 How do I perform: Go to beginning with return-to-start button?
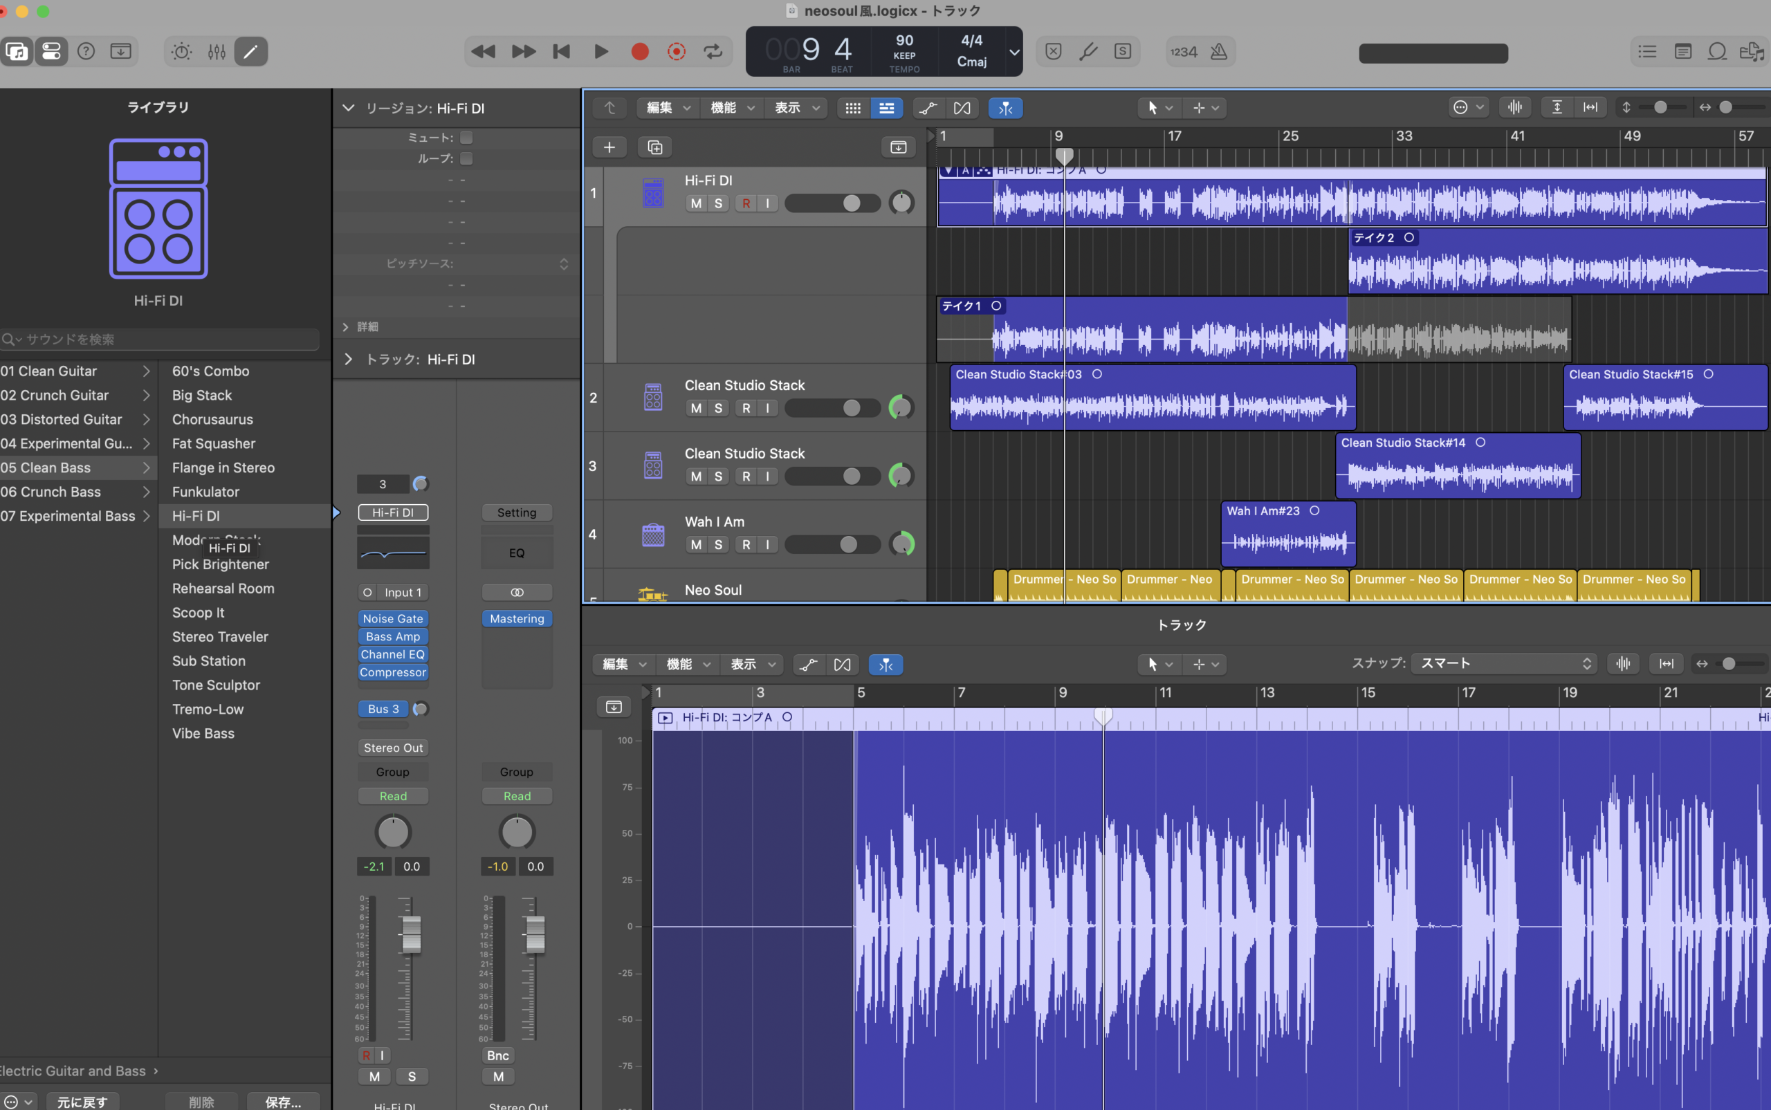click(x=561, y=51)
